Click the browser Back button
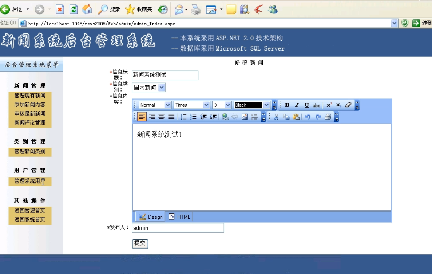 [11, 9]
